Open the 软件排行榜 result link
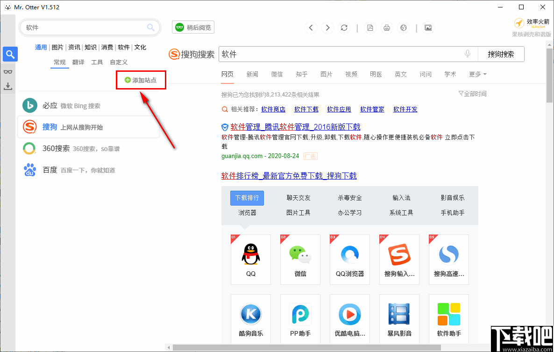 [x=289, y=176]
